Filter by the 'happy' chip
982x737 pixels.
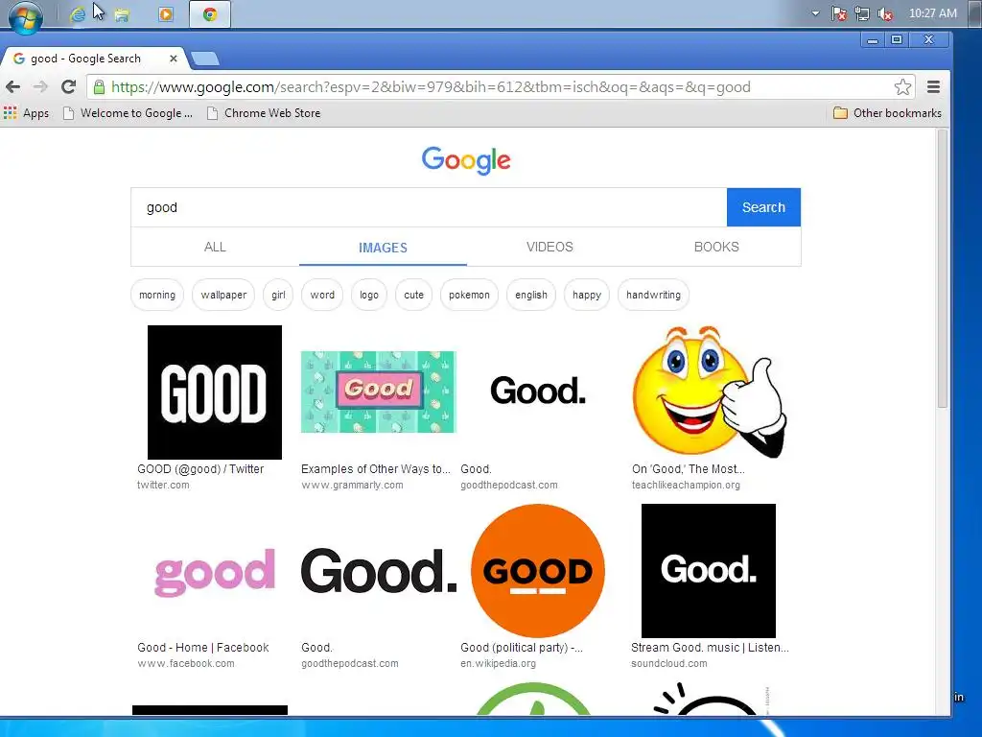click(x=586, y=295)
